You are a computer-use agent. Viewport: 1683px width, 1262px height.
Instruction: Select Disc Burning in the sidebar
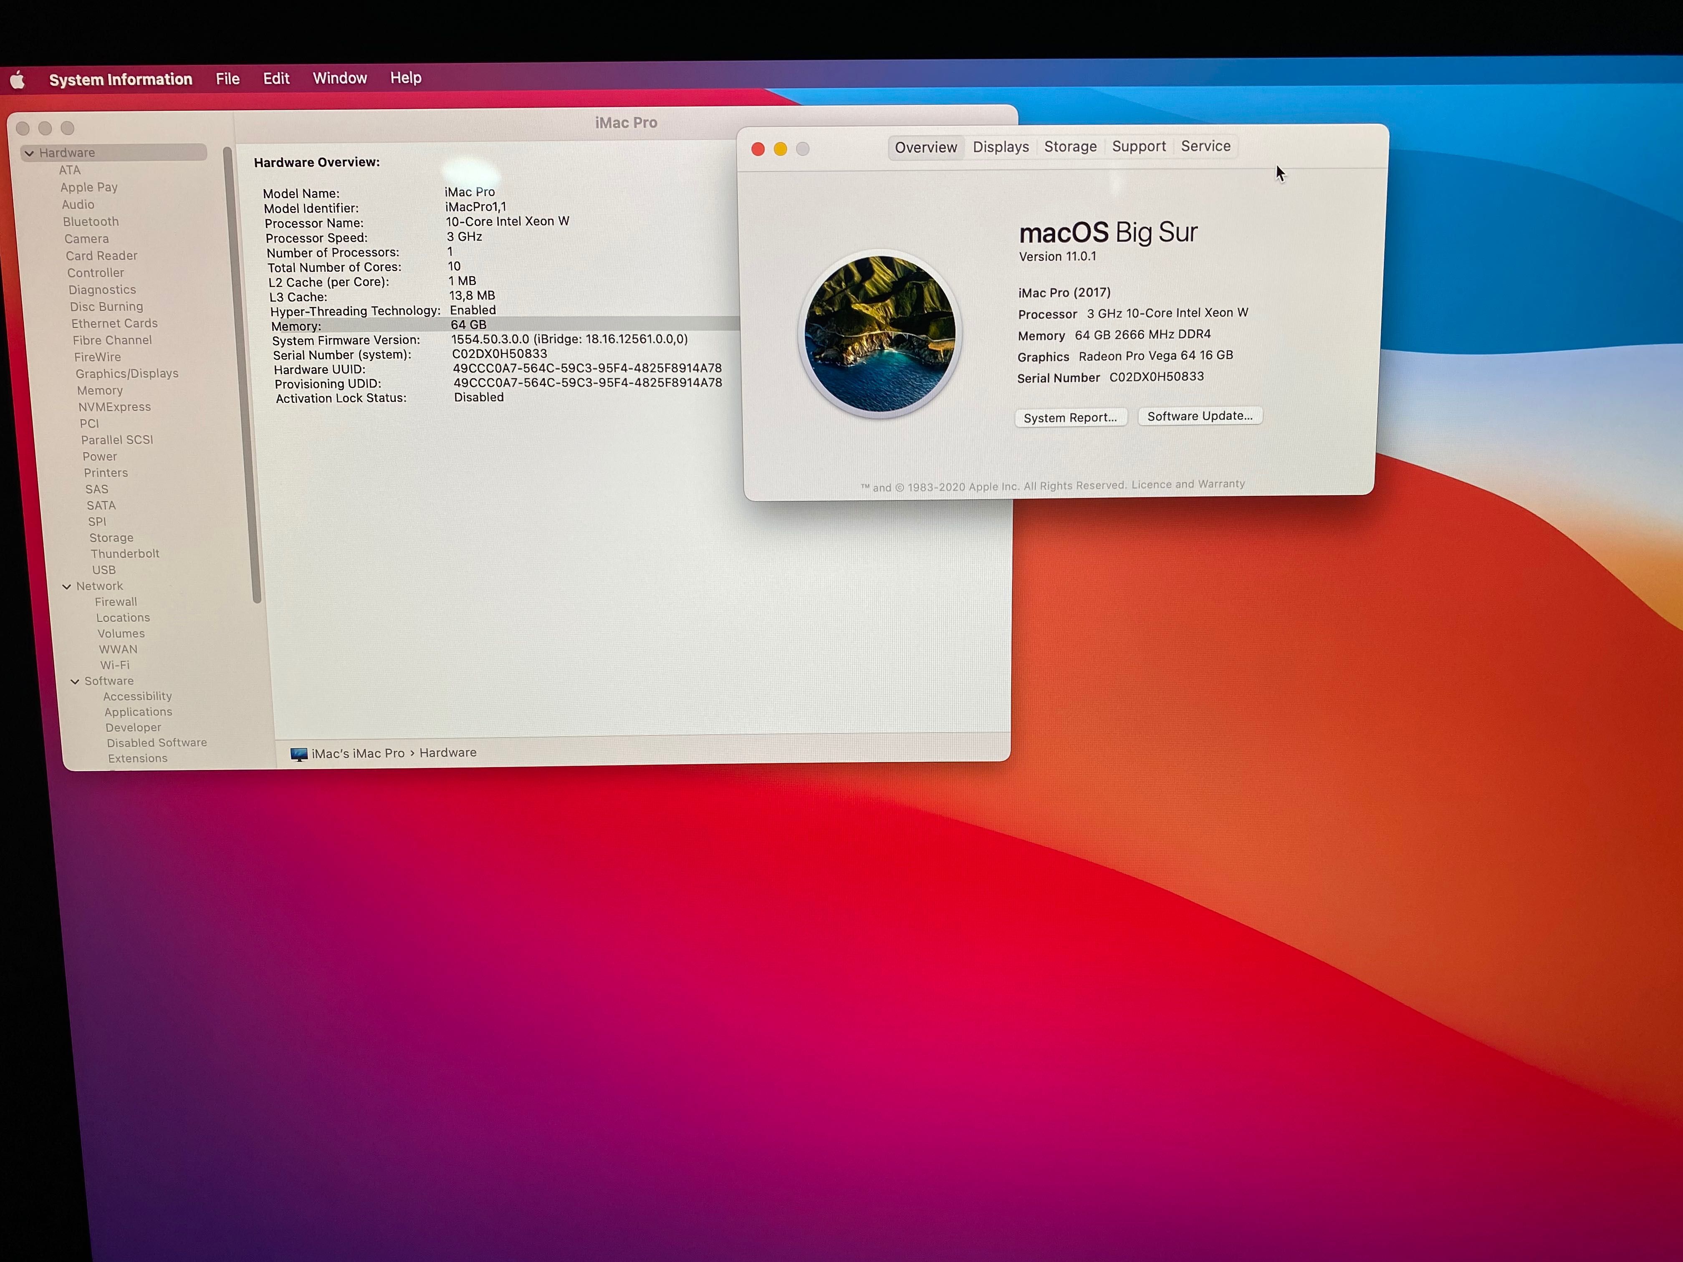click(106, 307)
